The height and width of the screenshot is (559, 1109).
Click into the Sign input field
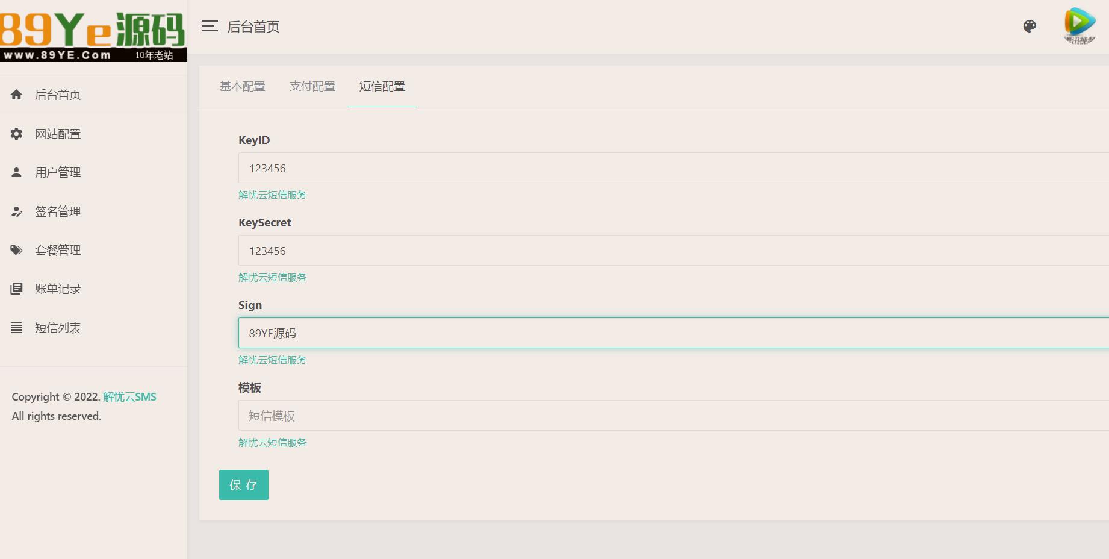click(674, 333)
